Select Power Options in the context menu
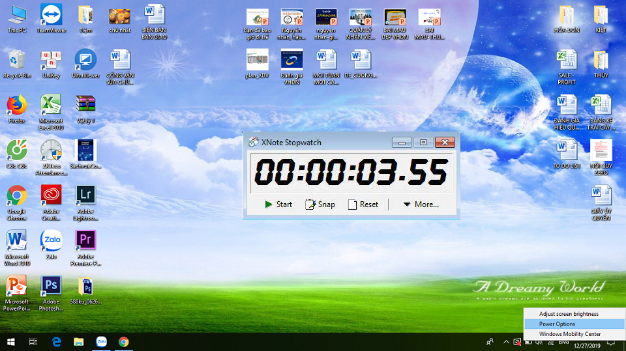 (x=574, y=324)
